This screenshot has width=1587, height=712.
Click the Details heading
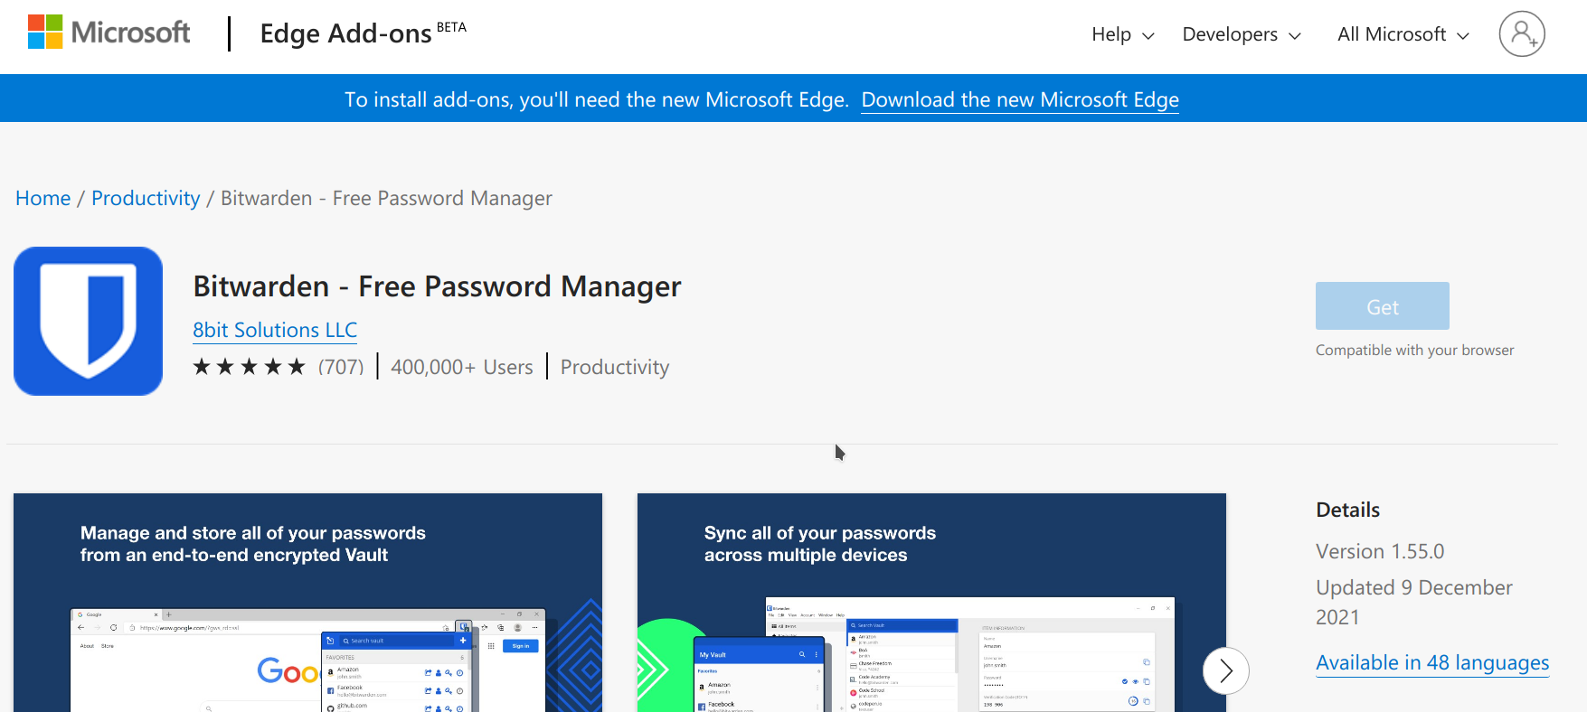point(1347,510)
